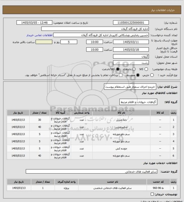Click quantity 40 in row 6
The image size is (184, 202).
[39, 156]
